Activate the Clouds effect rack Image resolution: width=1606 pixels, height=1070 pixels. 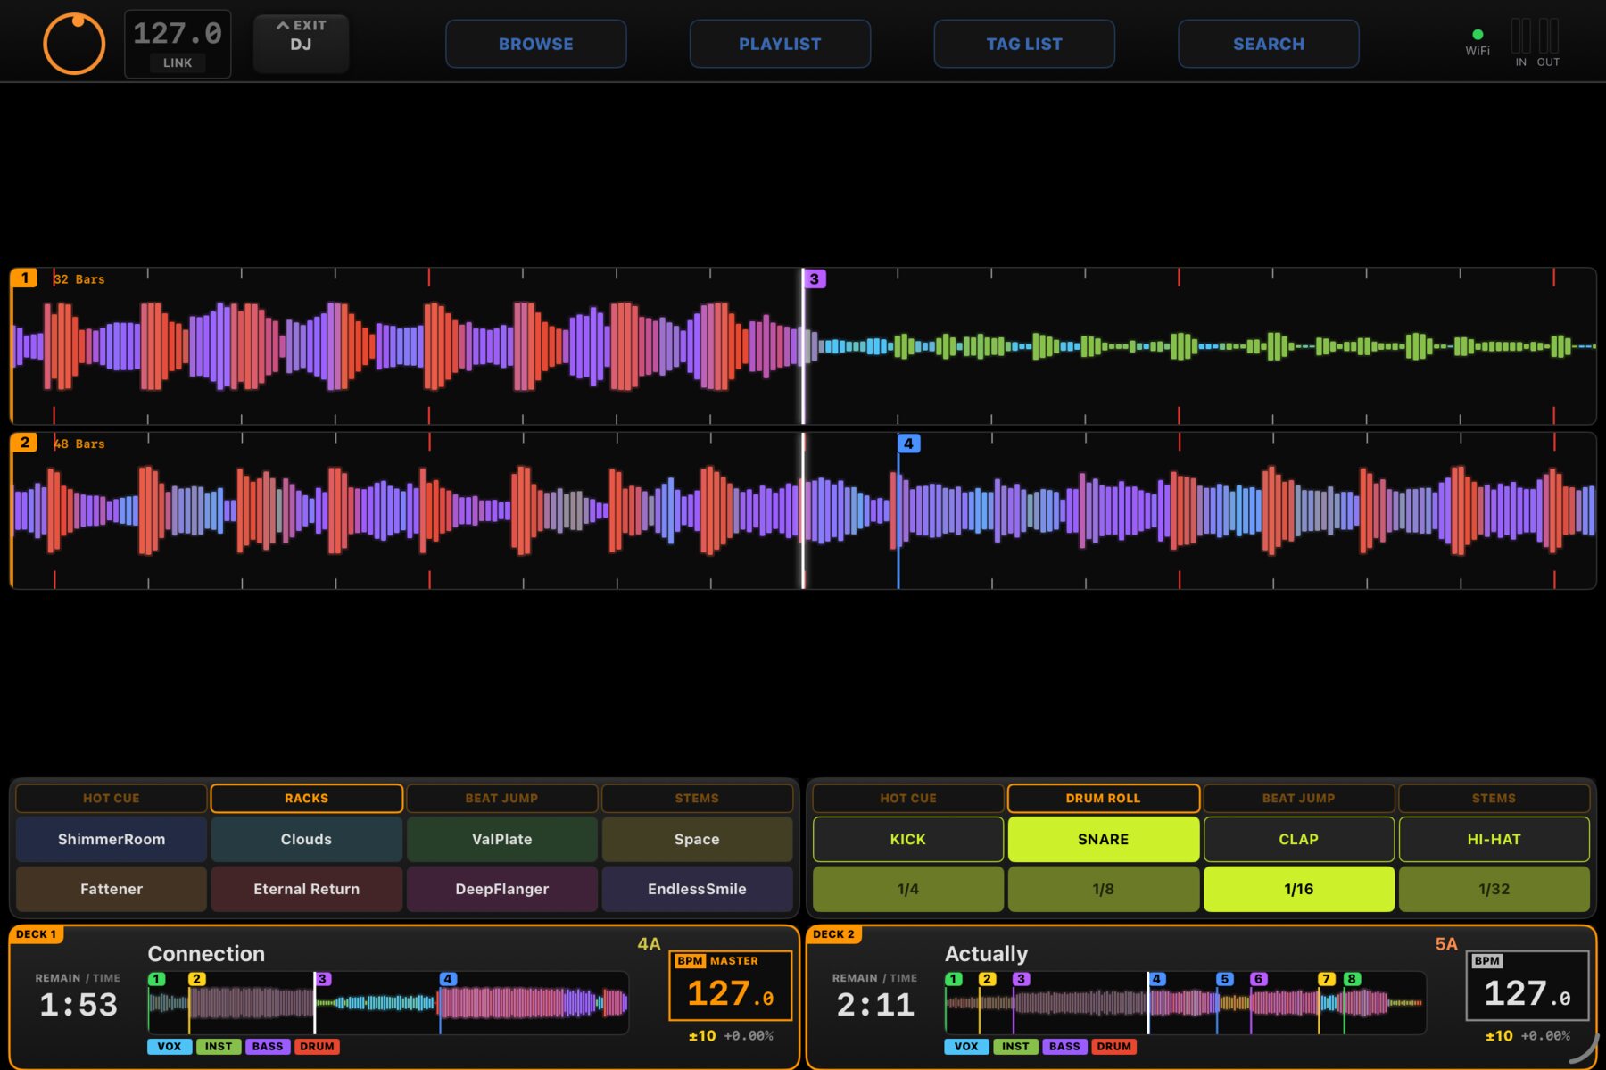tap(306, 839)
